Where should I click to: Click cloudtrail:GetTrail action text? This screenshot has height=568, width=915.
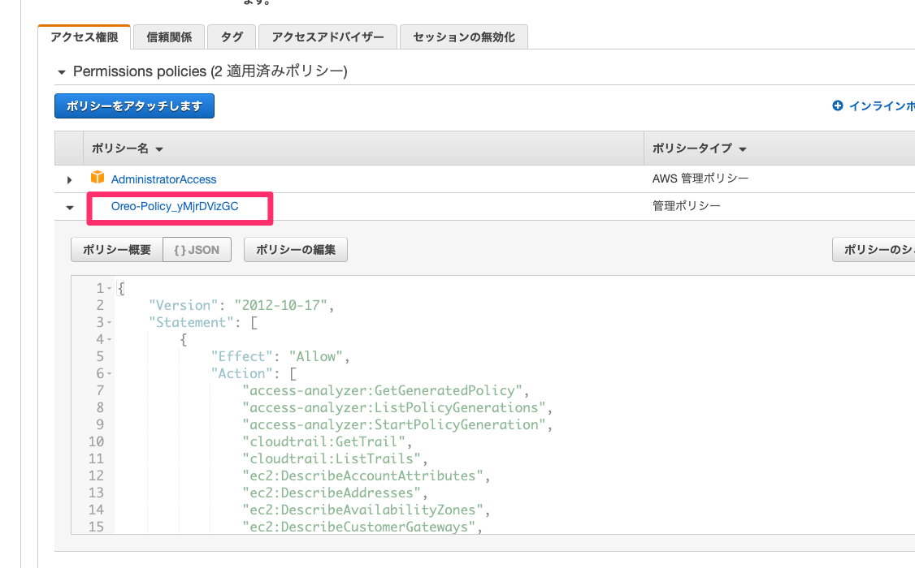tap(324, 441)
